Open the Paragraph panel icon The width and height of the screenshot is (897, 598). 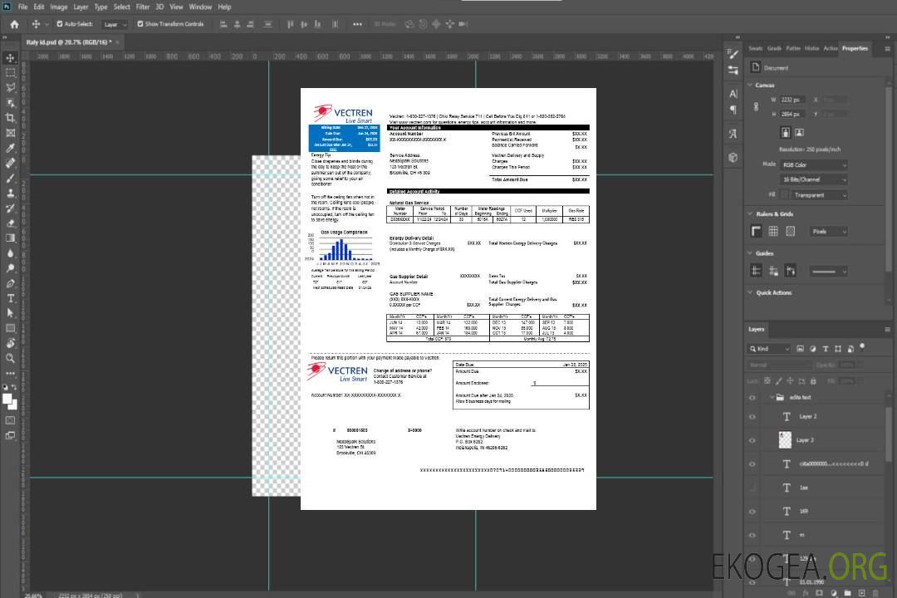[x=733, y=110]
